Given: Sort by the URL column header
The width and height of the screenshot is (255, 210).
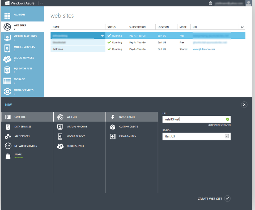Looking at the screenshot, I should pyautogui.click(x=195, y=27).
